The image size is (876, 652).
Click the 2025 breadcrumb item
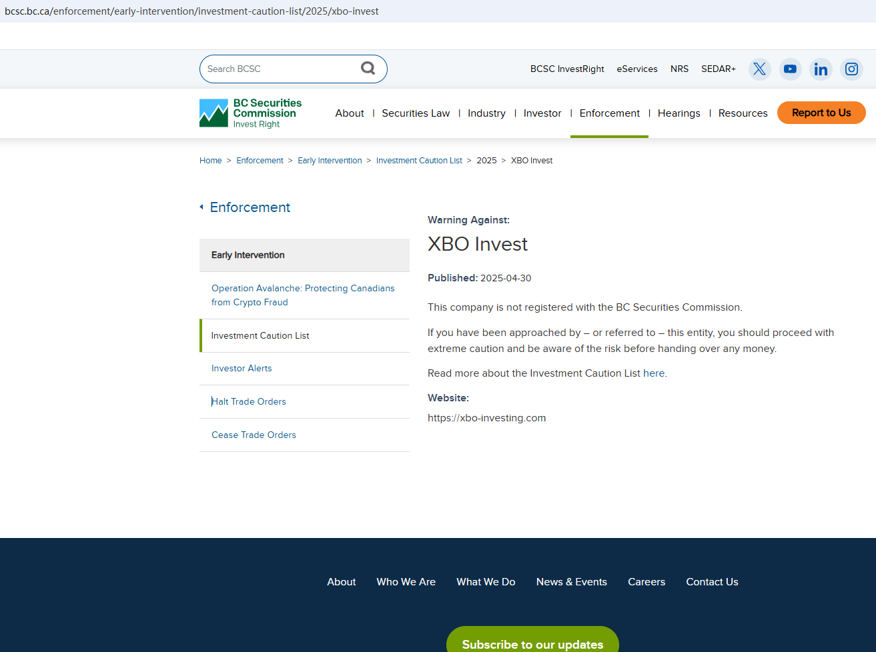pyautogui.click(x=486, y=161)
